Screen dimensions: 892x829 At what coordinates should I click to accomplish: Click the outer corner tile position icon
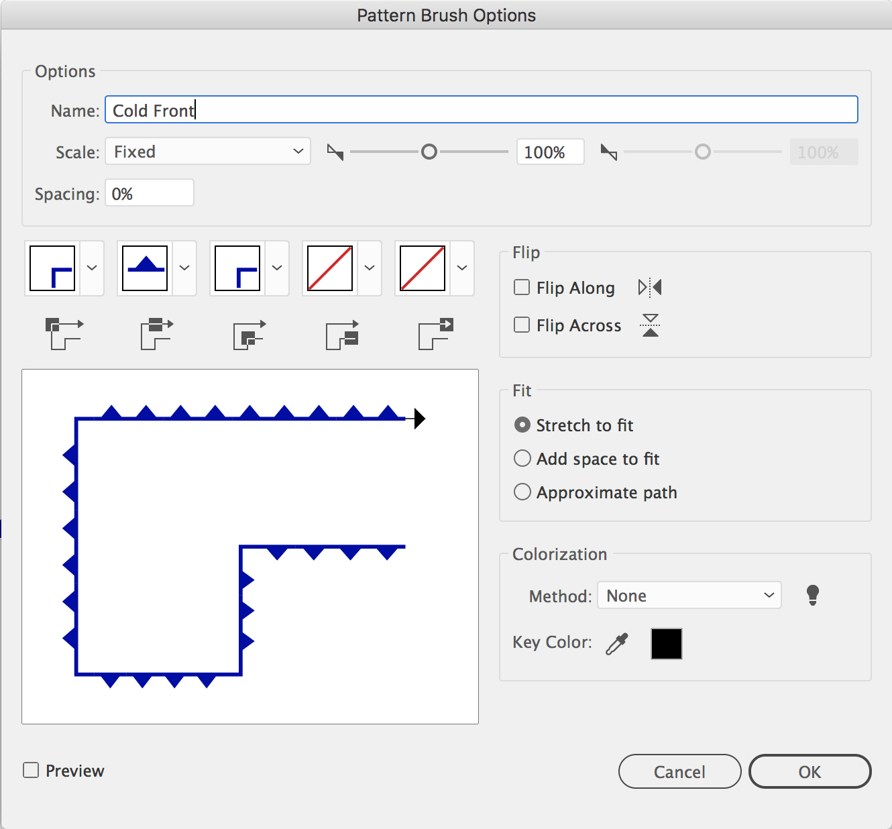click(x=64, y=333)
